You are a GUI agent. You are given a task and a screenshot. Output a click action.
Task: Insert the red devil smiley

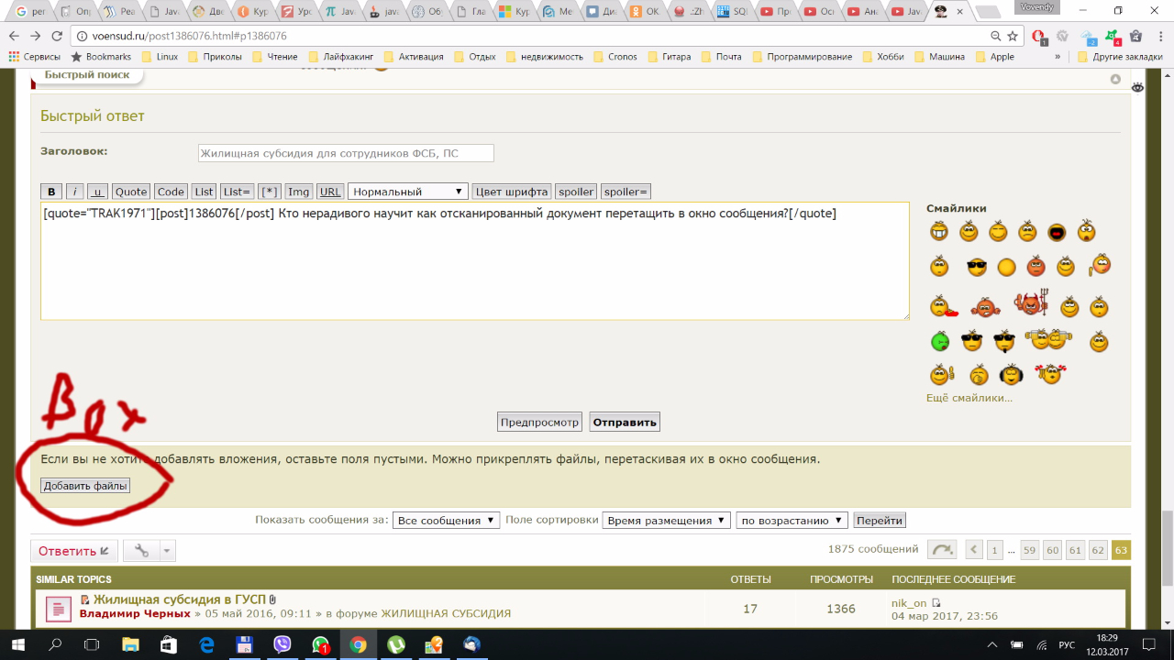[1031, 303]
